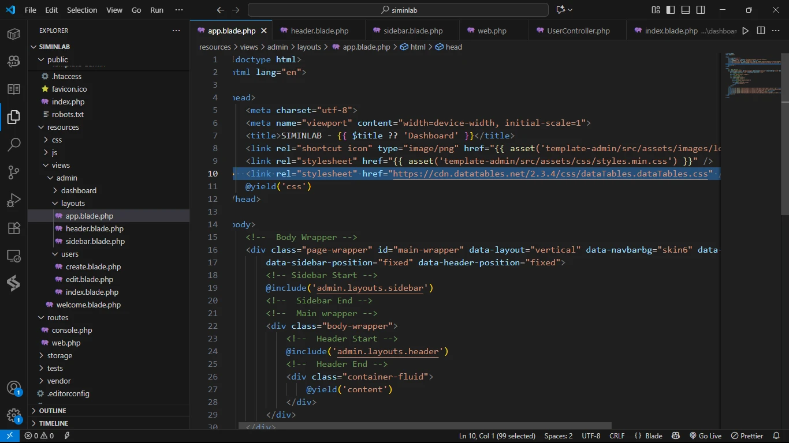Click the Manage settings gear icon
This screenshot has width=789, height=443.
coord(14,415)
